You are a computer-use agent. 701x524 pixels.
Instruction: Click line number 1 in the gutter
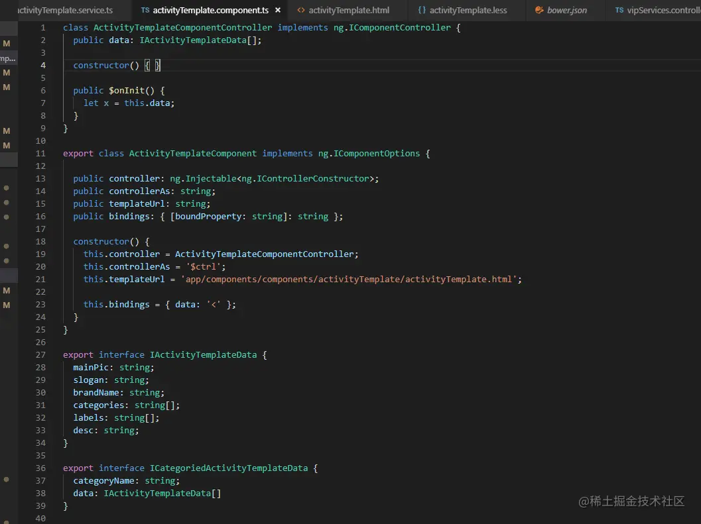coord(43,28)
